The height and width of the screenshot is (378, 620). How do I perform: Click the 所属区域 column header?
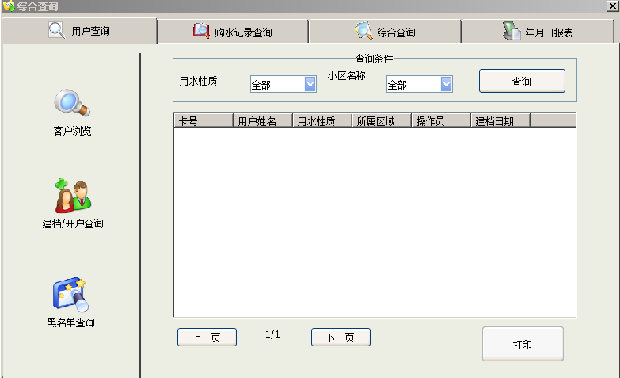pos(382,120)
